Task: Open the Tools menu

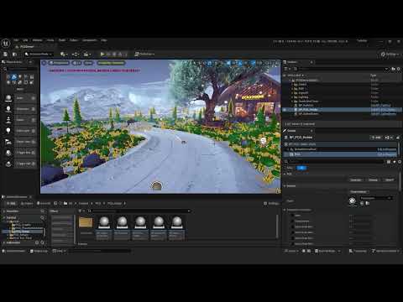Action: pos(50,40)
